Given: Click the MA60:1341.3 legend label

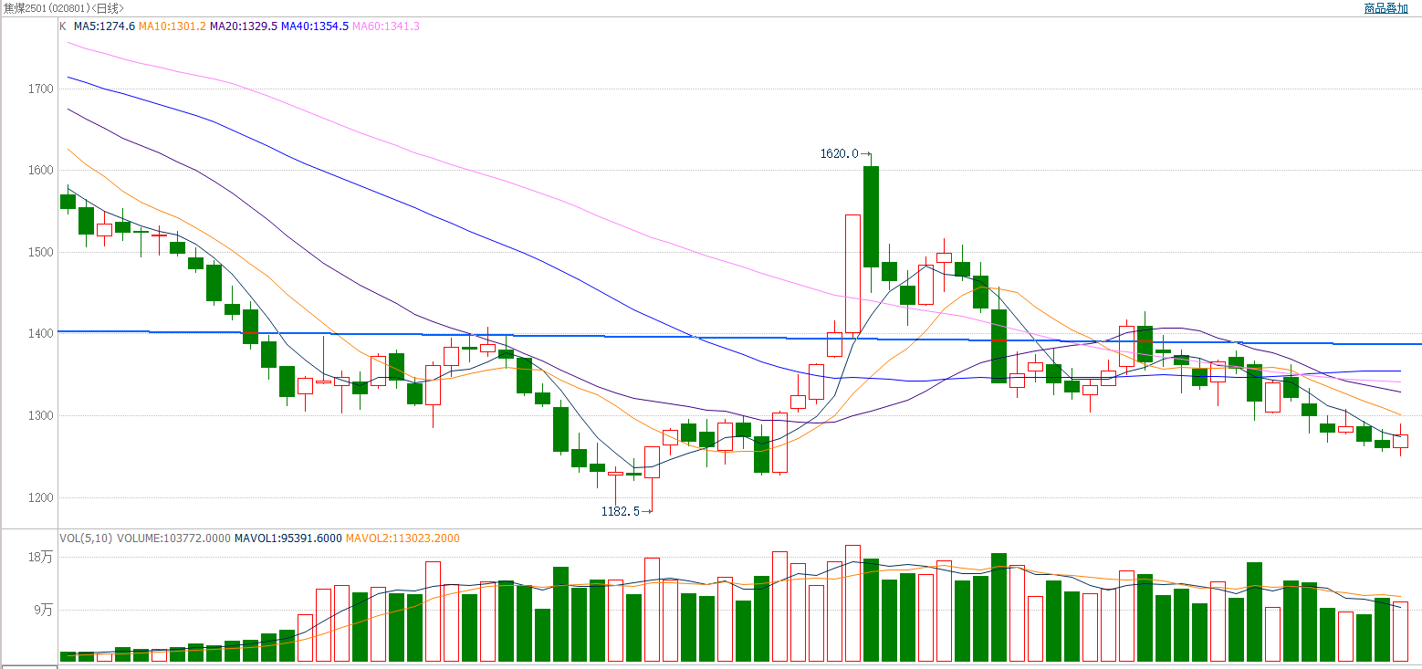Looking at the screenshot, I should coord(386,26).
